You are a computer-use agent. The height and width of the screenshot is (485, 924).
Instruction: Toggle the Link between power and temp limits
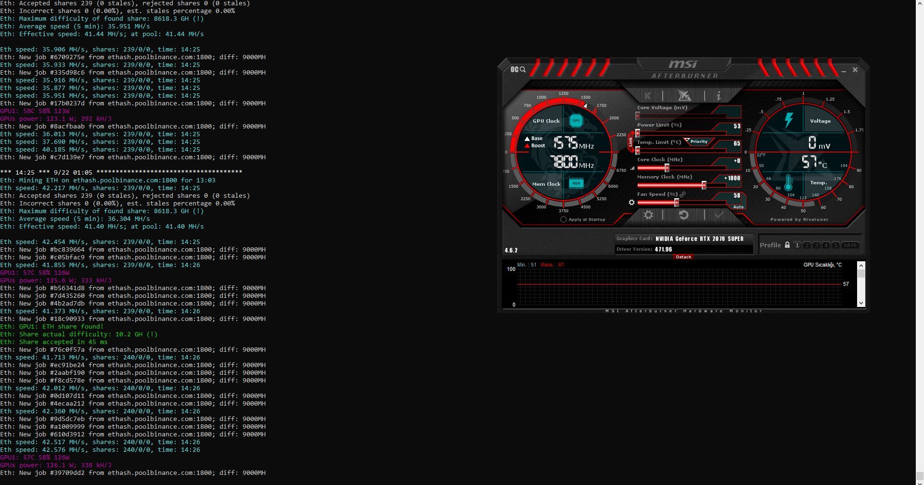[x=630, y=142]
